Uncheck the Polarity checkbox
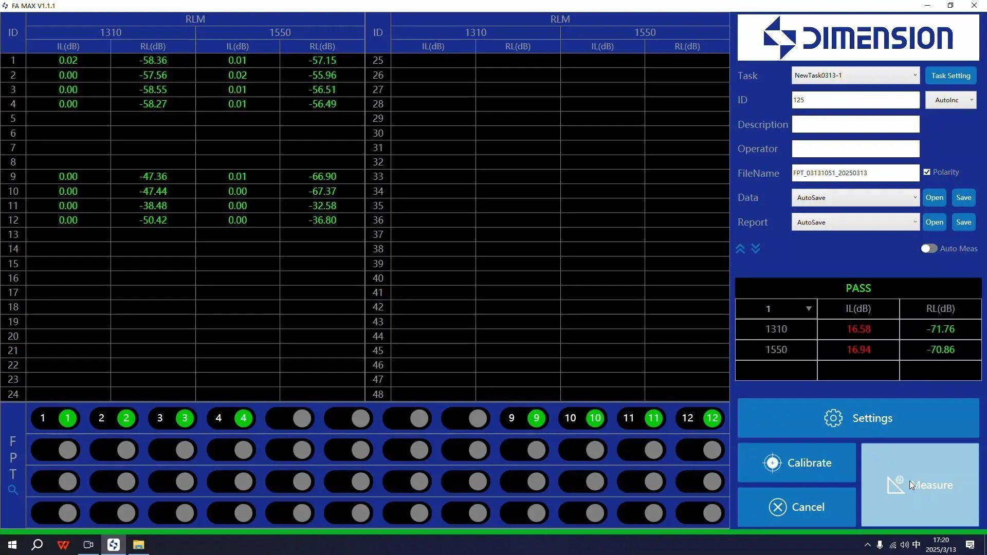The image size is (987, 555). pyautogui.click(x=927, y=172)
